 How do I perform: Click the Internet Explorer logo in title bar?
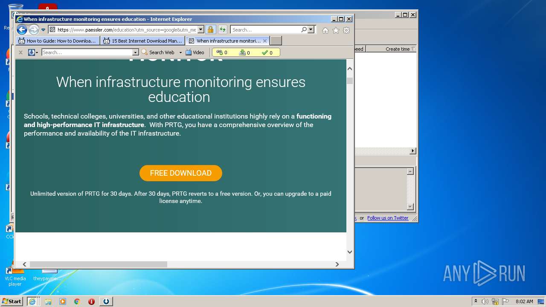(x=20, y=19)
